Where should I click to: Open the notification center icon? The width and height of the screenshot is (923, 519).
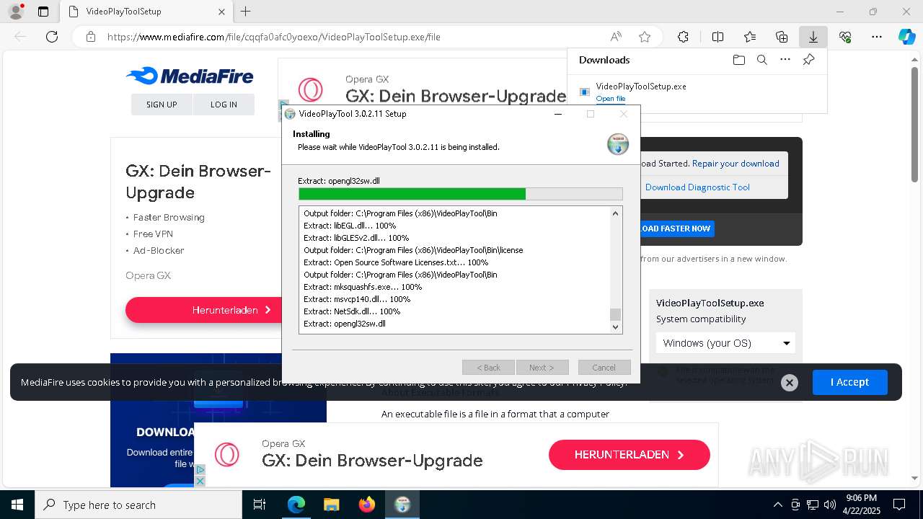(899, 505)
